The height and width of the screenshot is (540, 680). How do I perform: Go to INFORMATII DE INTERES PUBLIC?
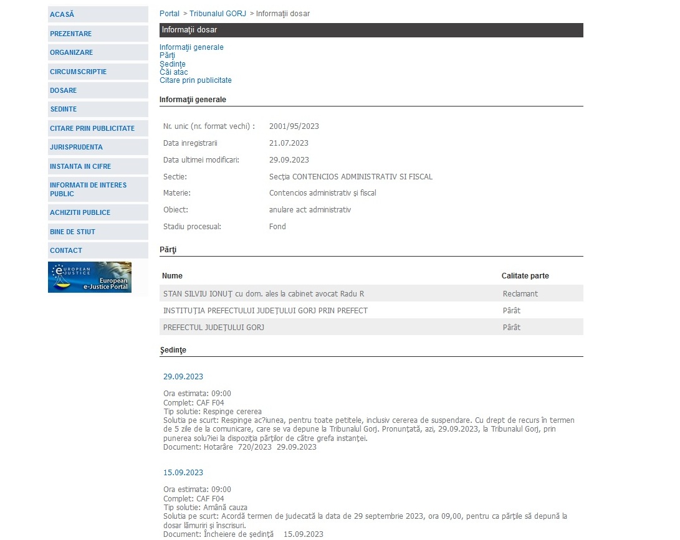tap(88, 189)
